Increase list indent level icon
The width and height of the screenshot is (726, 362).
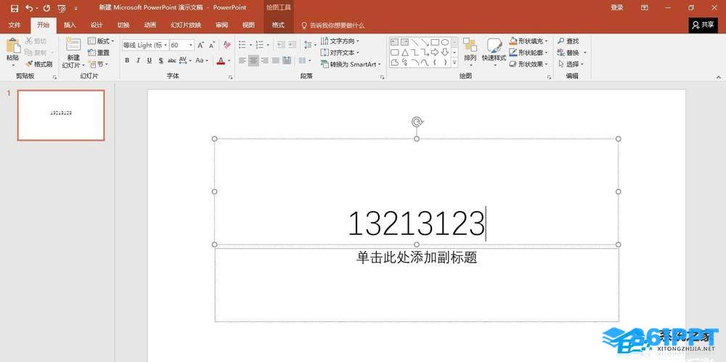(x=292, y=45)
